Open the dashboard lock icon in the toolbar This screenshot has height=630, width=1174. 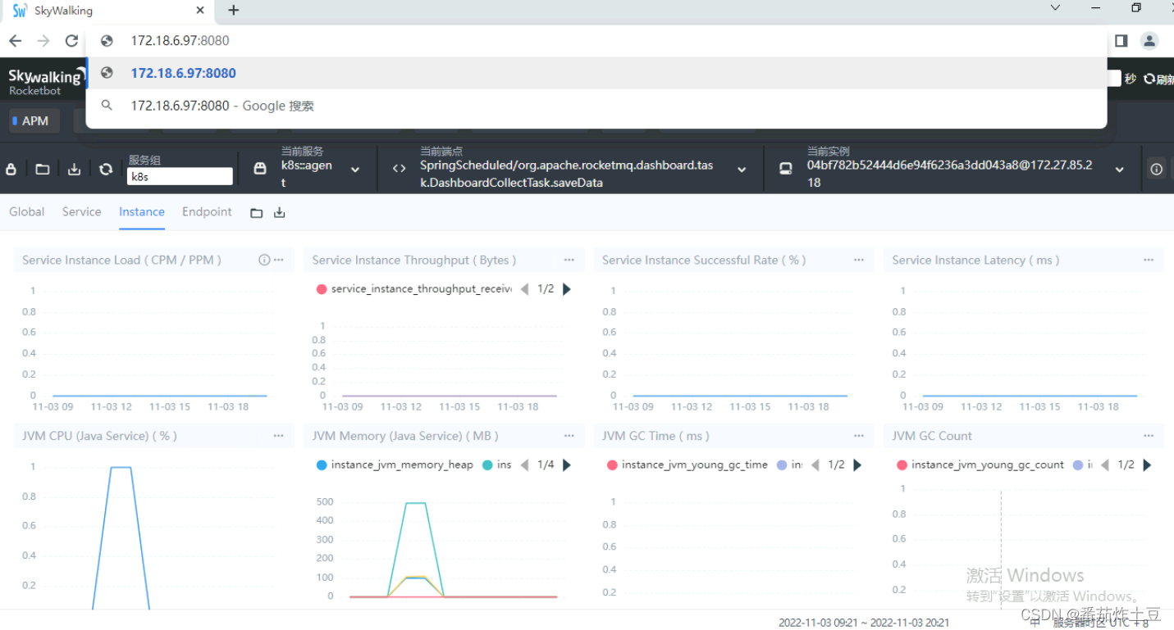11,169
